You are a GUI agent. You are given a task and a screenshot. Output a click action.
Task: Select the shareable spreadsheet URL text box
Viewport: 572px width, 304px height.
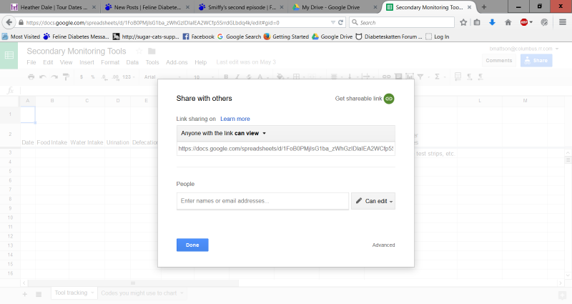coord(285,149)
